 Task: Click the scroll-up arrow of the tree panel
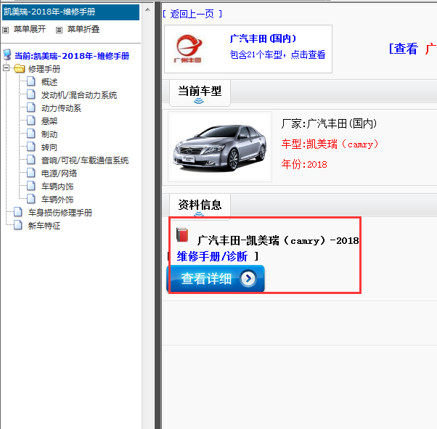click(147, 9)
